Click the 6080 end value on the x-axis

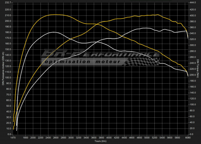pos(188,138)
